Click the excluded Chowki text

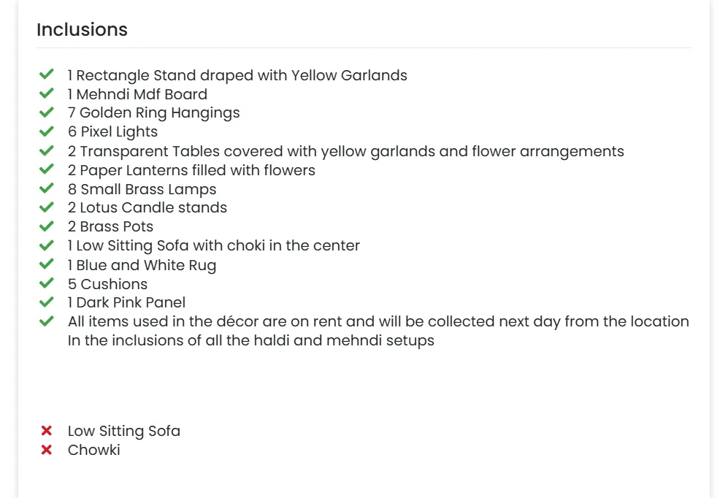click(x=93, y=450)
